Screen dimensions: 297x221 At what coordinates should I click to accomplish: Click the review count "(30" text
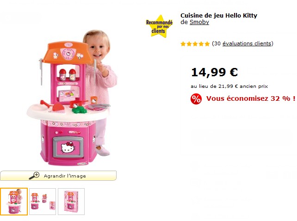click(217, 43)
